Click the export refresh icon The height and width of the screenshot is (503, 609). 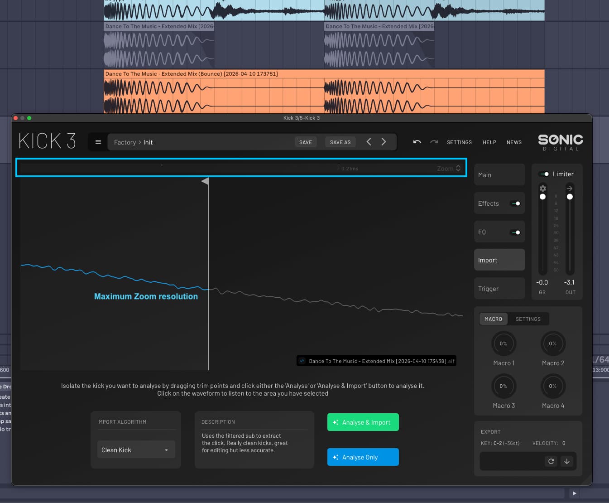point(551,461)
